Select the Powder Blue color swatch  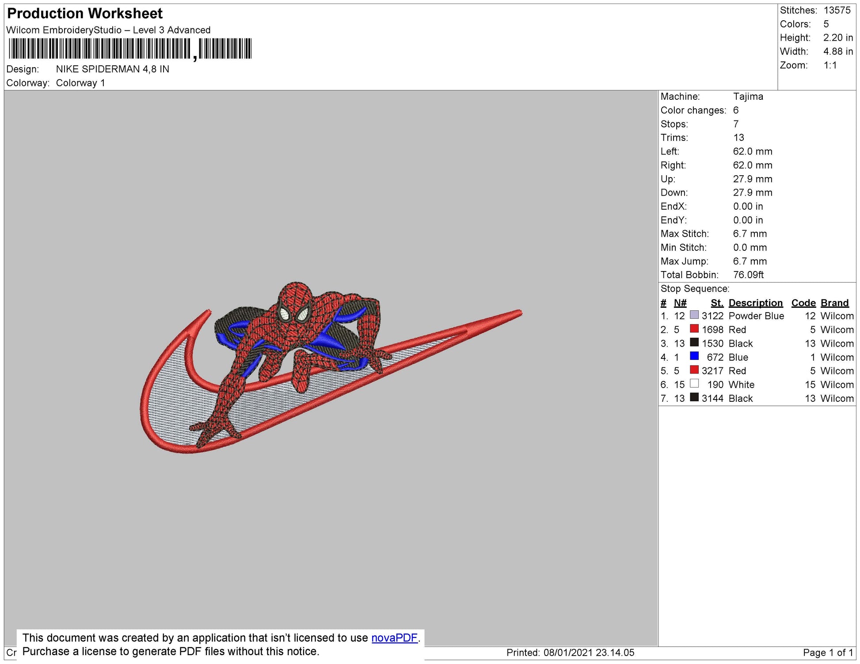click(x=694, y=315)
